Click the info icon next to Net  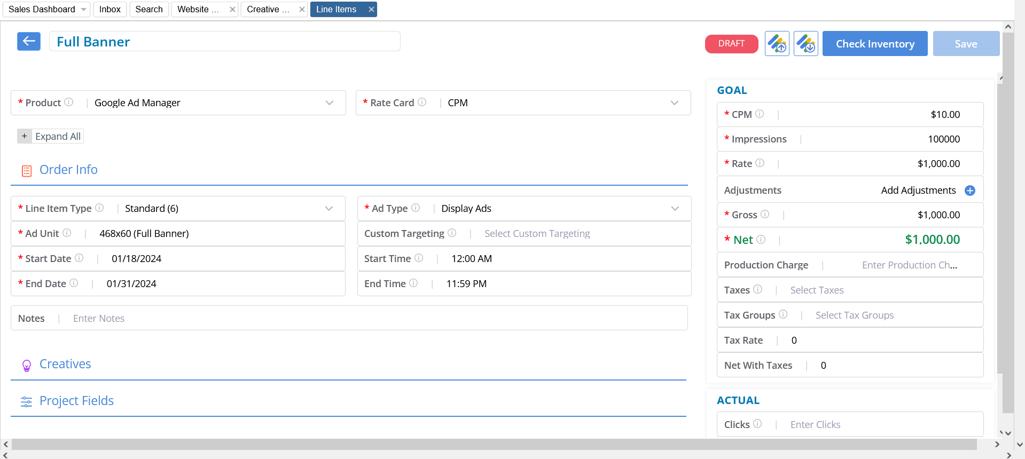click(x=761, y=240)
